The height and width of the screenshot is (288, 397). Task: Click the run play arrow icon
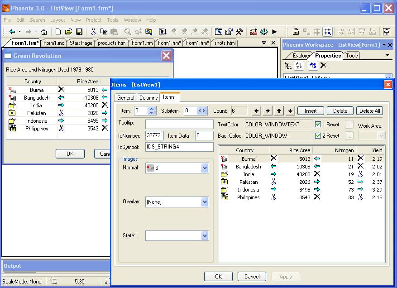274,32
